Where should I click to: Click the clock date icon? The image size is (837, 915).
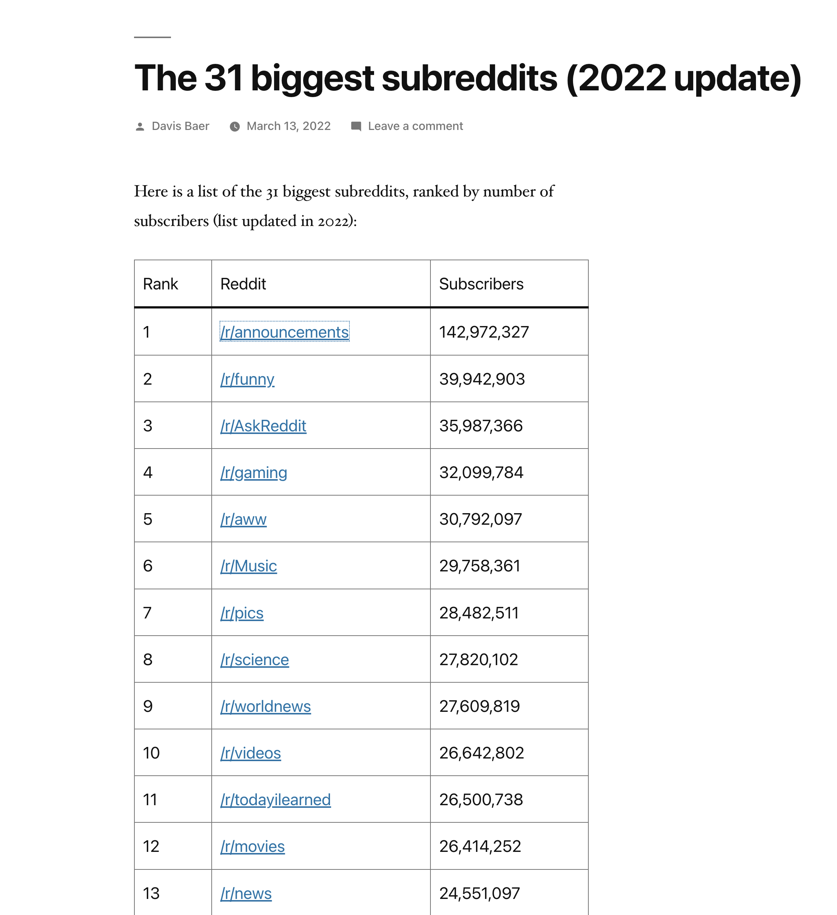pyautogui.click(x=234, y=127)
